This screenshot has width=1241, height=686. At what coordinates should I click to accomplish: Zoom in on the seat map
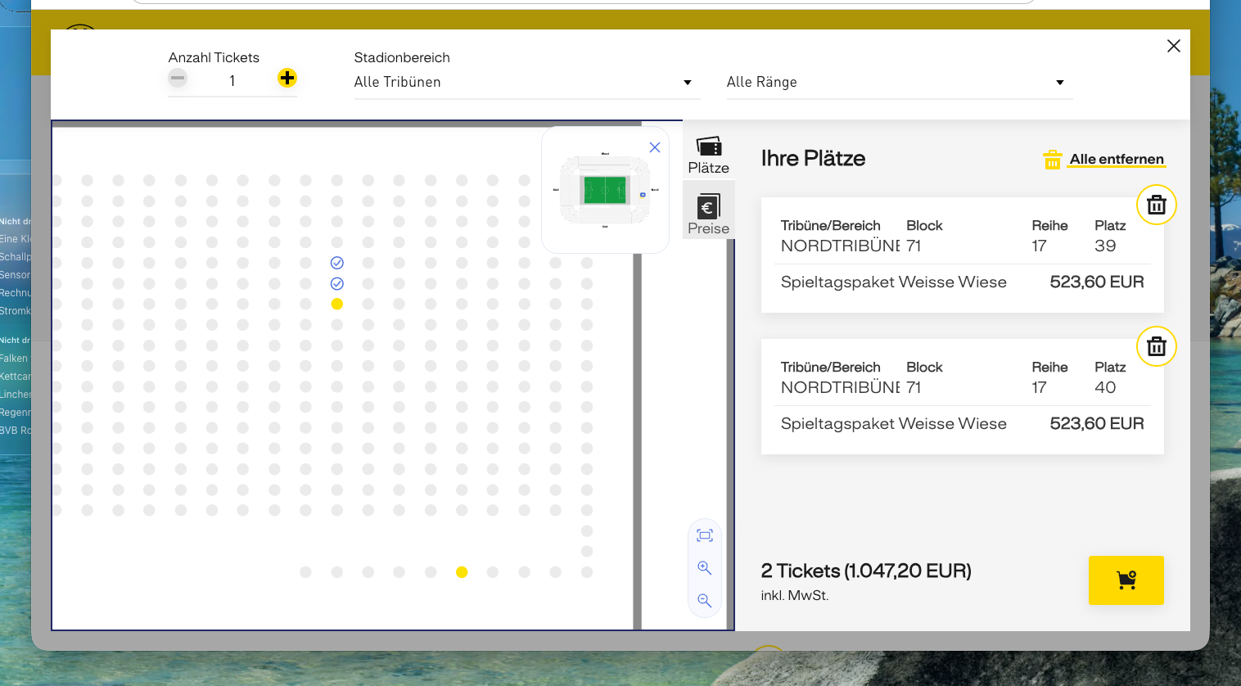[704, 568]
